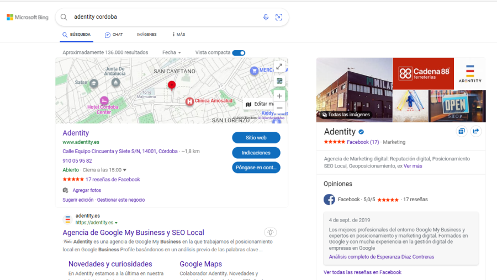Click the Sitio web button
Viewport: 497px width, 280px height.
coord(256,138)
